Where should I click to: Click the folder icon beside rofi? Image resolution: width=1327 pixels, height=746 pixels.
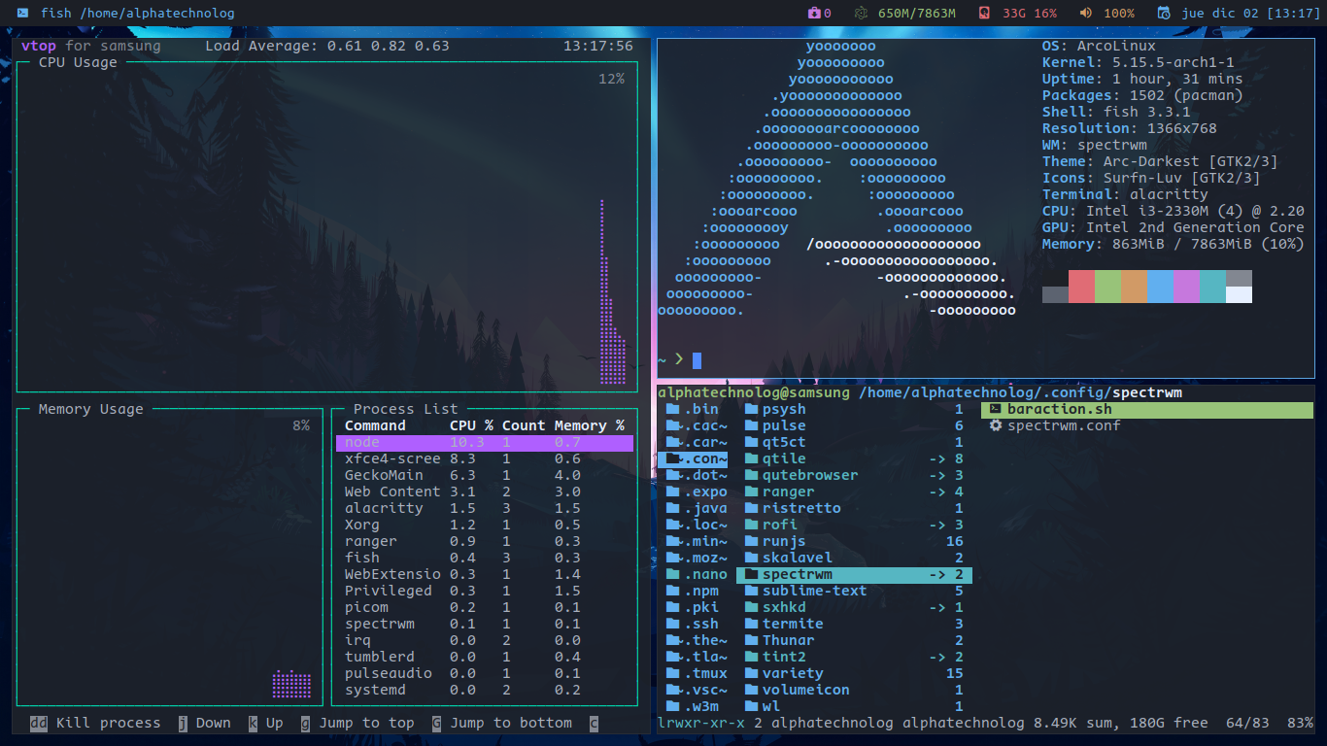pyautogui.click(x=751, y=526)
